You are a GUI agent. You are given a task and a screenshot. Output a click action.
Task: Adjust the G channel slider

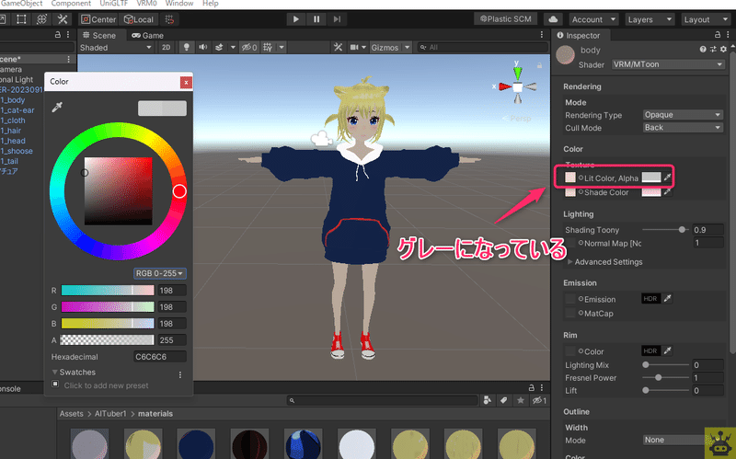(x=108, y=307)
